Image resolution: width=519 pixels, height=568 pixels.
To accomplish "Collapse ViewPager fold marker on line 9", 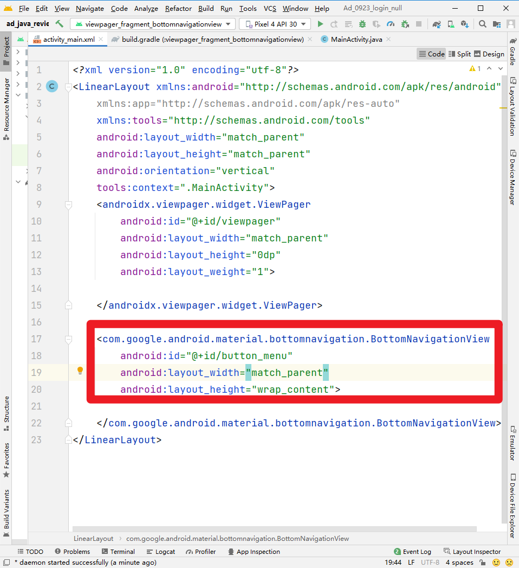I will click(x=68, y=205).
